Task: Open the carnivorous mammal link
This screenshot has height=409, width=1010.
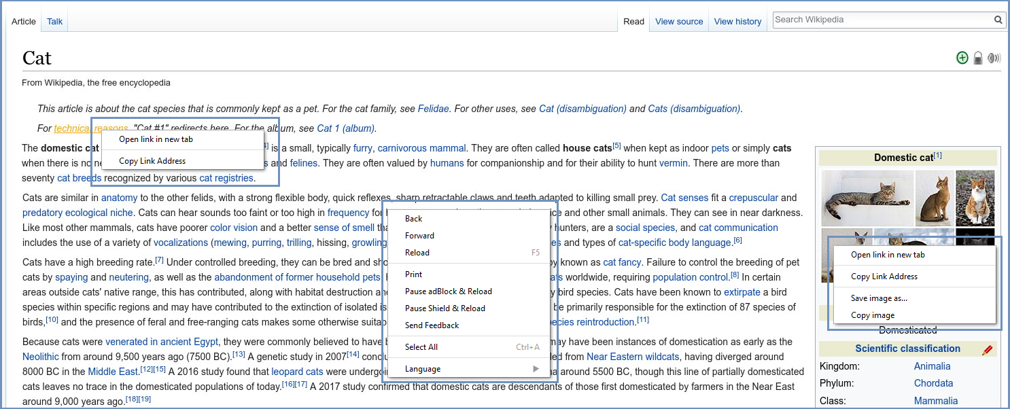Action: (421, 148)
